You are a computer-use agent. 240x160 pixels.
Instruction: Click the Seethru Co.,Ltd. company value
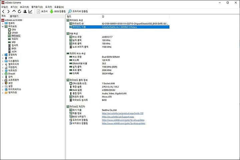[x=109, y=110]
